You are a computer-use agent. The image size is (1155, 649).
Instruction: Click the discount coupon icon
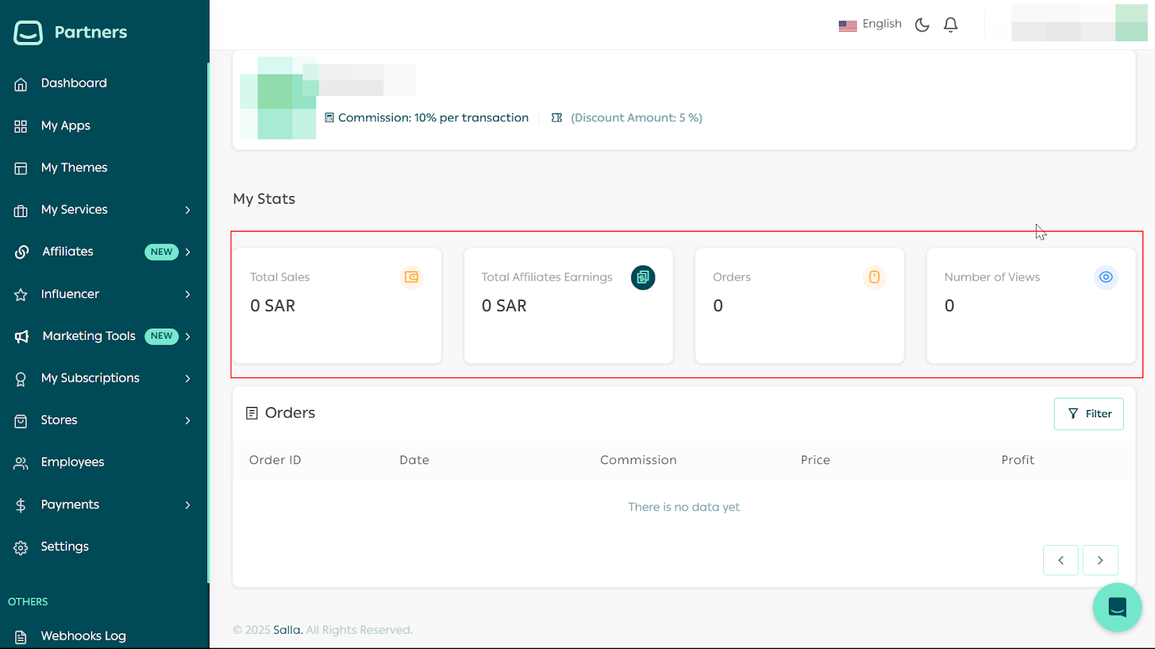click(x=557, y=118)
